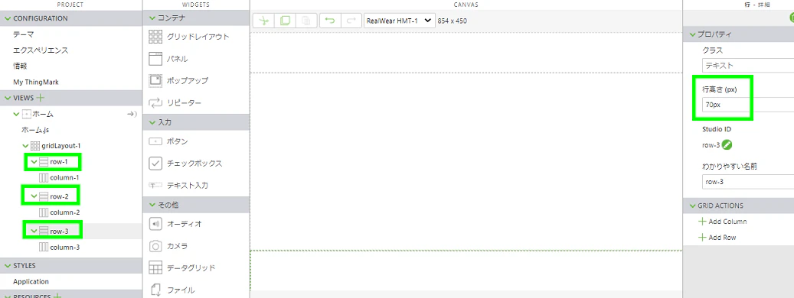Collapse the ホーム view tree node
The image size is (794, 298).
(x=17, y=114)
